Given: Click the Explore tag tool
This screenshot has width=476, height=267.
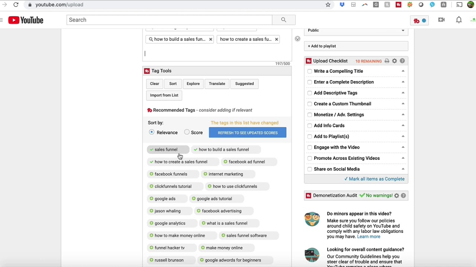Looking at the screenshot, I should coord(193,84).
